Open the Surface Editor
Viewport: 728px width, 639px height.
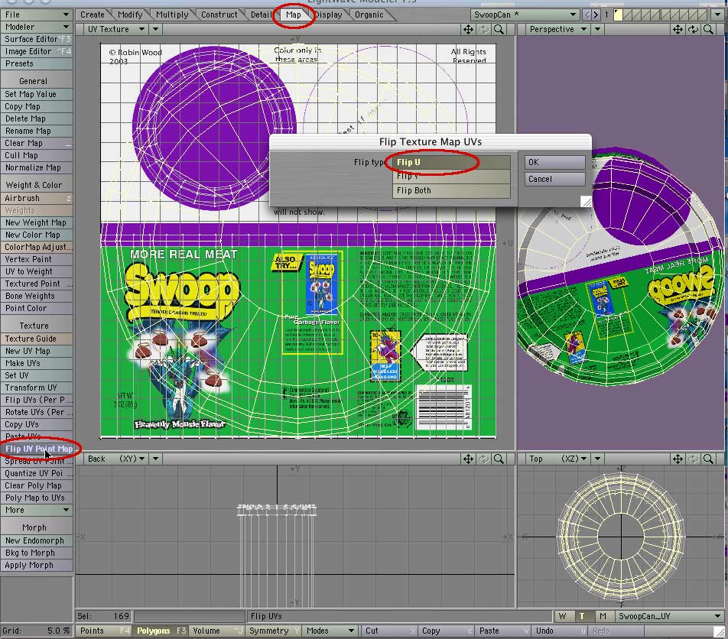37,39
